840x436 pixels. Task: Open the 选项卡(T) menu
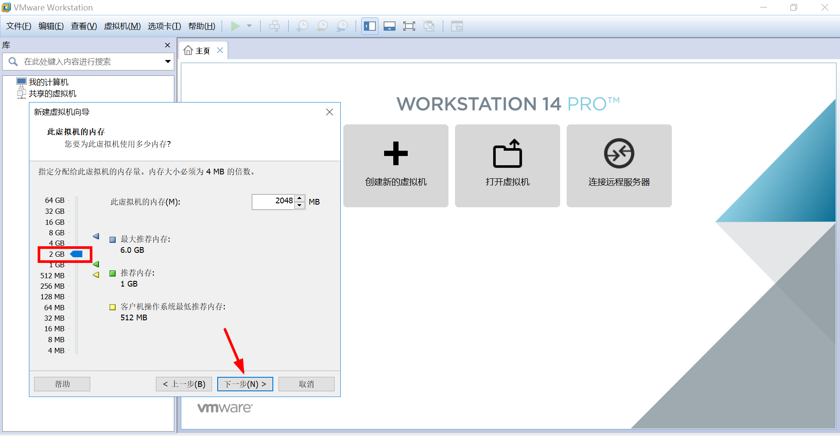[x=164, y=26]
